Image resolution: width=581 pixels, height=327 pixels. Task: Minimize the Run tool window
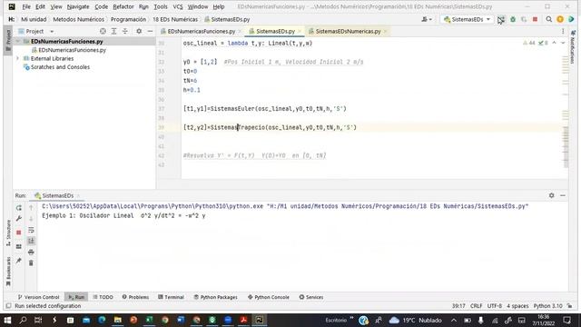pos(563,195)
